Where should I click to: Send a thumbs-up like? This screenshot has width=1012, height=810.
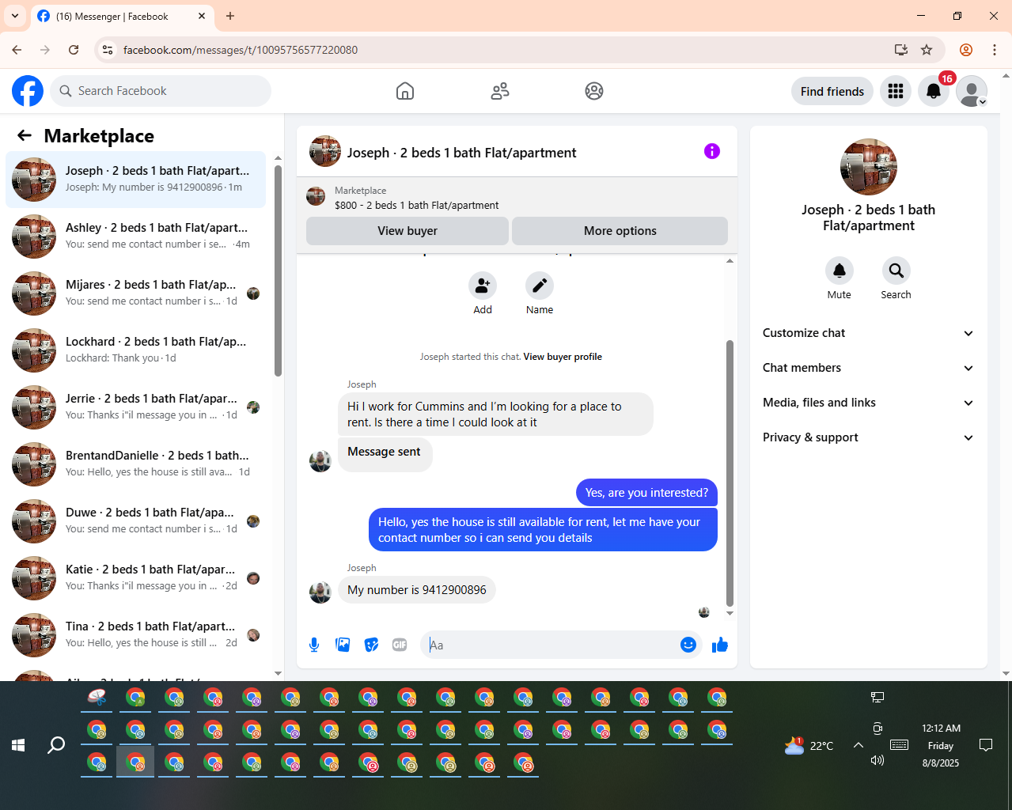pos(720,645)
